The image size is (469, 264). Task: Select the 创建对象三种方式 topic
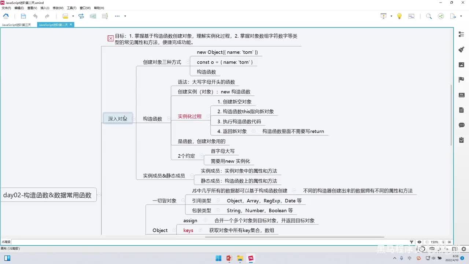tap(162, 62)
